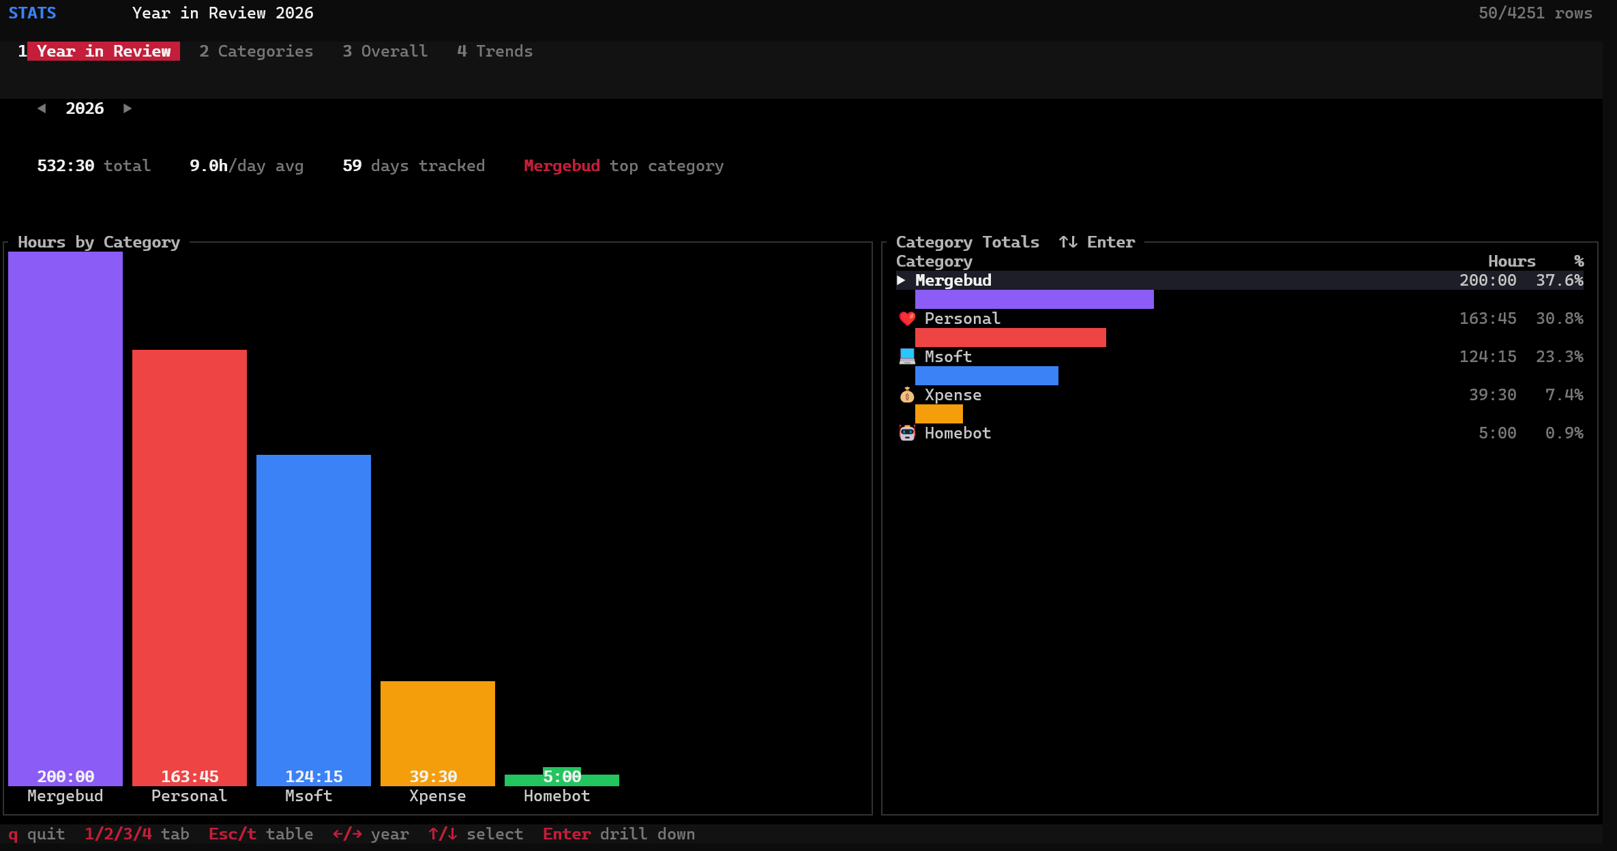Click the STATS title label
The height and width of the screenshot is (851, 1617).
point(32,13)
